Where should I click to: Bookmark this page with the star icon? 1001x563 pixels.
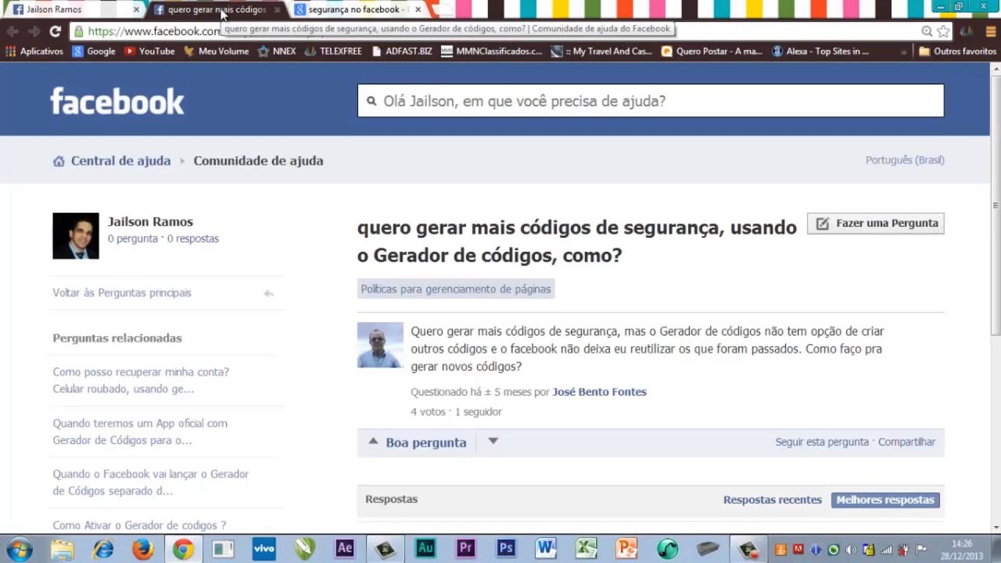[943, 31]
